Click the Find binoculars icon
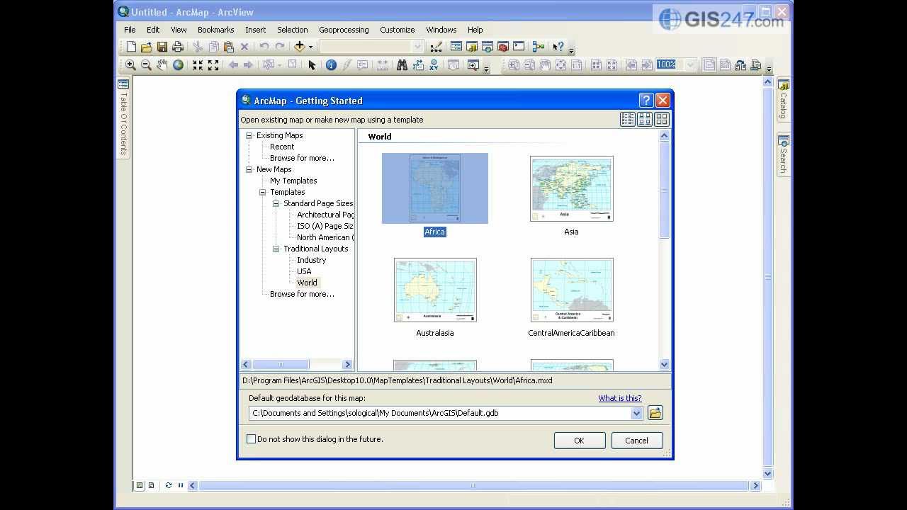 point(402,65)
